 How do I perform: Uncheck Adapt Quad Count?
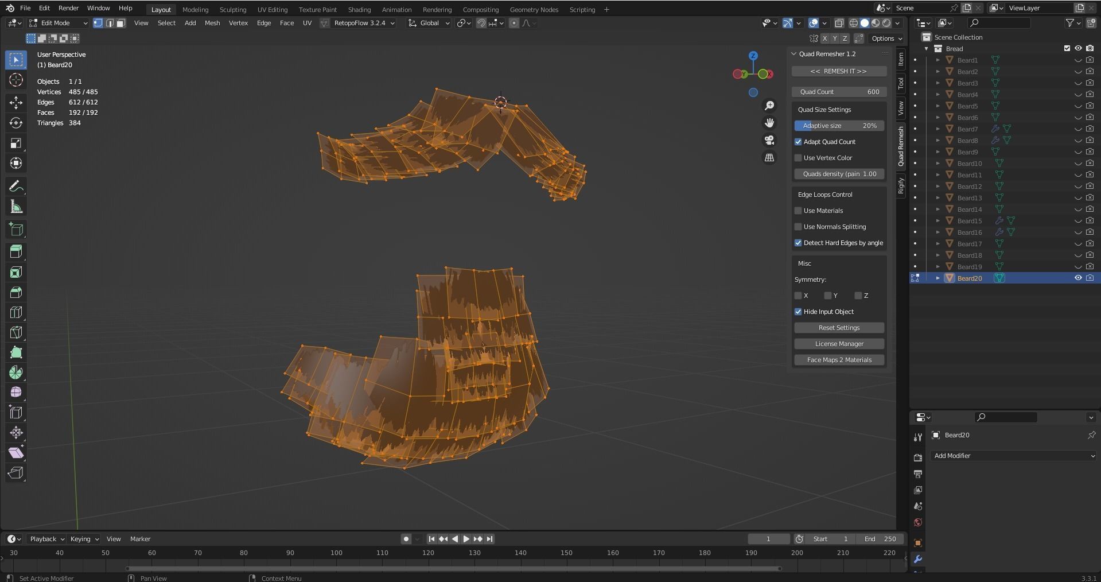(798, 142)
